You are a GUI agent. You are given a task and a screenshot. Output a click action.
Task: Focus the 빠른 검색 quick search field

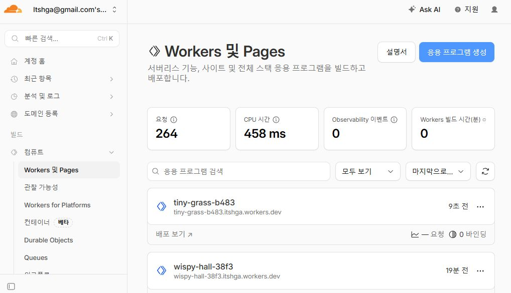coord(62,39)
